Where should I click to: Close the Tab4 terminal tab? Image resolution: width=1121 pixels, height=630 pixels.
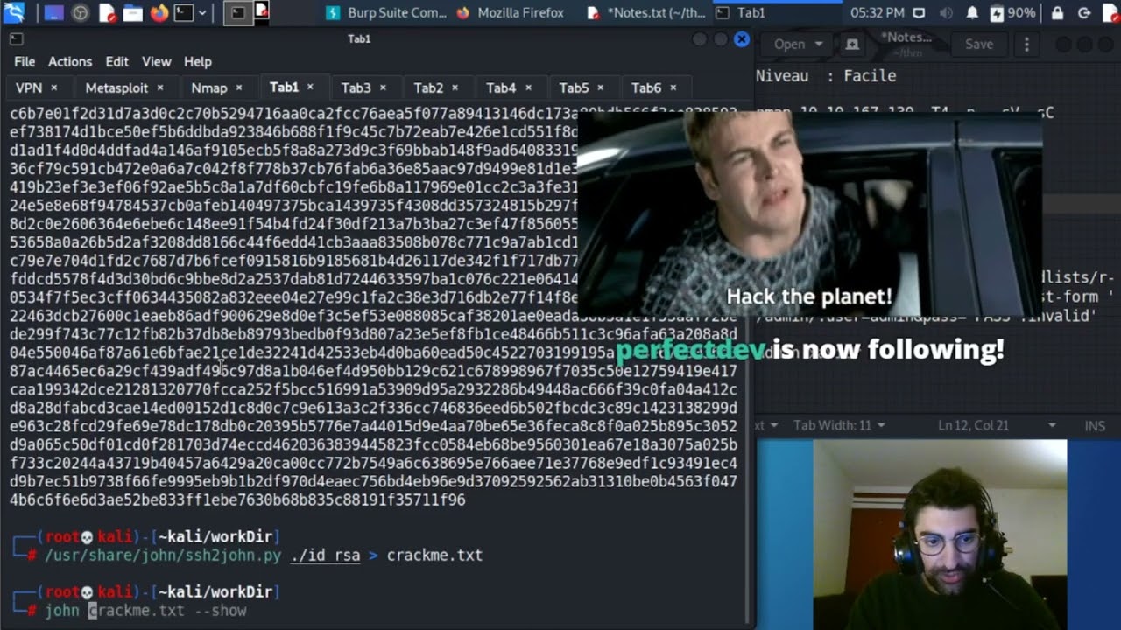pyautogui.click(x=528, y=87)
